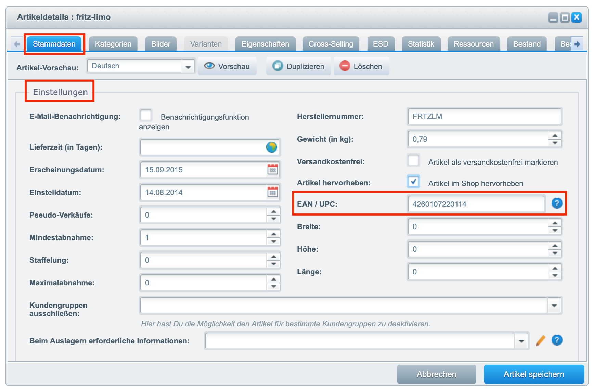Increase Gewicht value with up stepper
Image resolution: width=592 pixels, height=390 pixels.
[555, 135]
